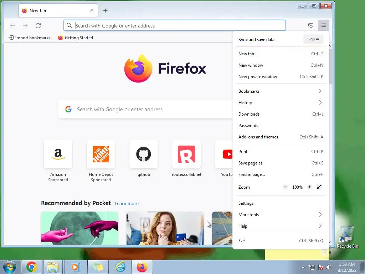Choose New tab from the menu

tap(281, 54)
